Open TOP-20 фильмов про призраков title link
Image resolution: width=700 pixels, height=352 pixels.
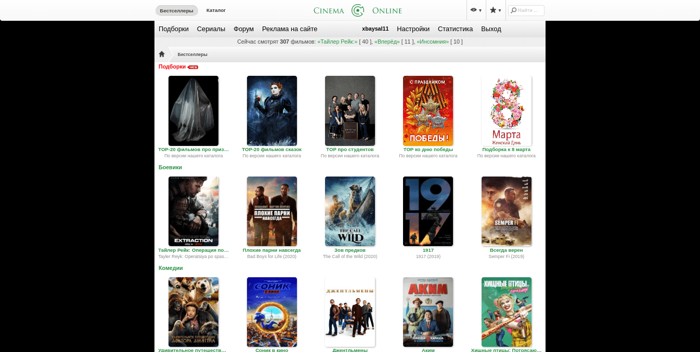[193, 150]
